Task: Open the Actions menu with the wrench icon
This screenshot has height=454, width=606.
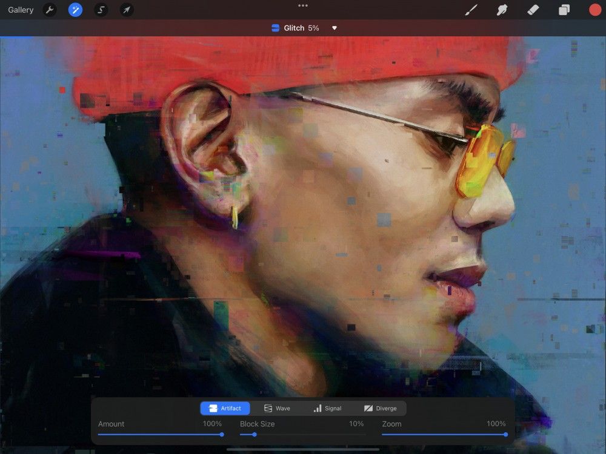Action: (x=50, y=10)
